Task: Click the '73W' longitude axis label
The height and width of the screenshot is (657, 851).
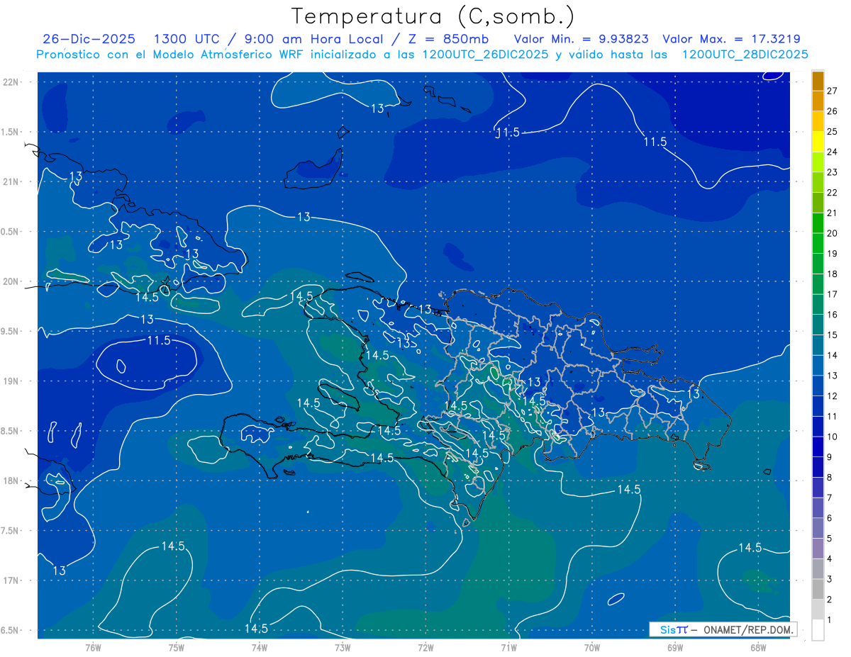Action: [343, 648]
